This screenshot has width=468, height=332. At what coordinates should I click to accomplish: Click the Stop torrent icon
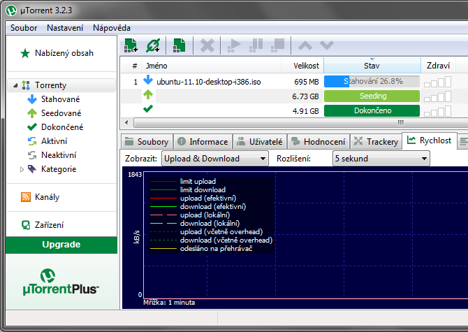pos(277,45)
